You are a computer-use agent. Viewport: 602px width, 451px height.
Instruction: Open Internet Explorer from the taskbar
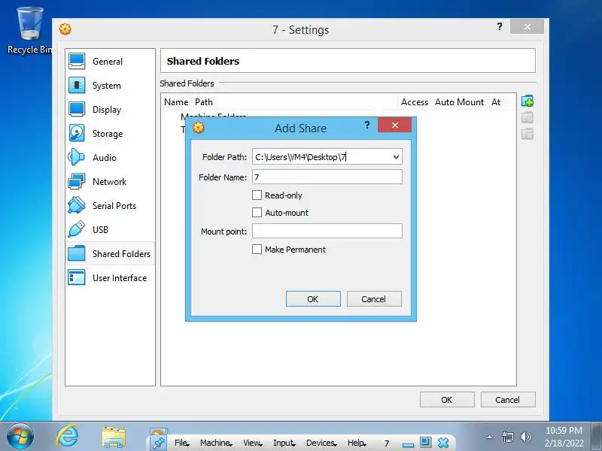click(x=68, y=437)
